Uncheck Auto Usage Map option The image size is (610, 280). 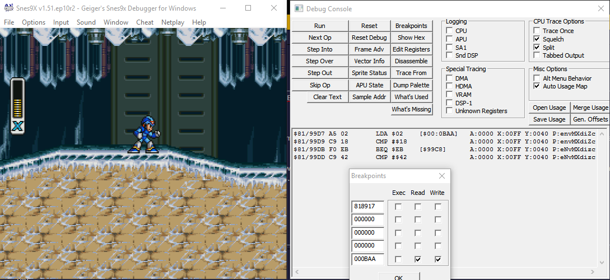point(537,86)
